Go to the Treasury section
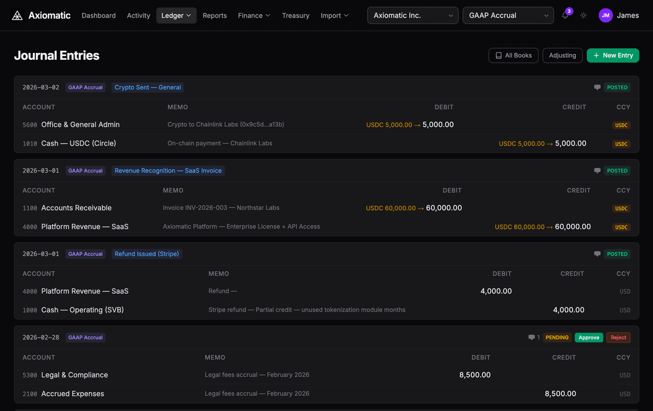 [295, 15]
